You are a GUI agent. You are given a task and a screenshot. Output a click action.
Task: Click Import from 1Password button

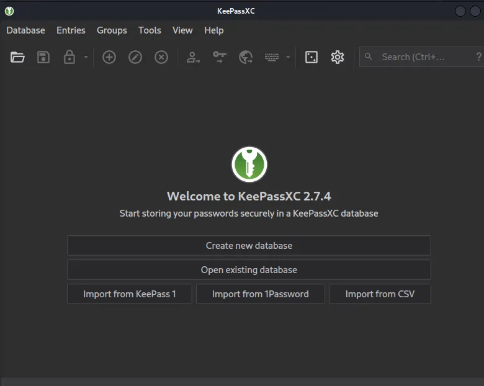click(261, 294)
